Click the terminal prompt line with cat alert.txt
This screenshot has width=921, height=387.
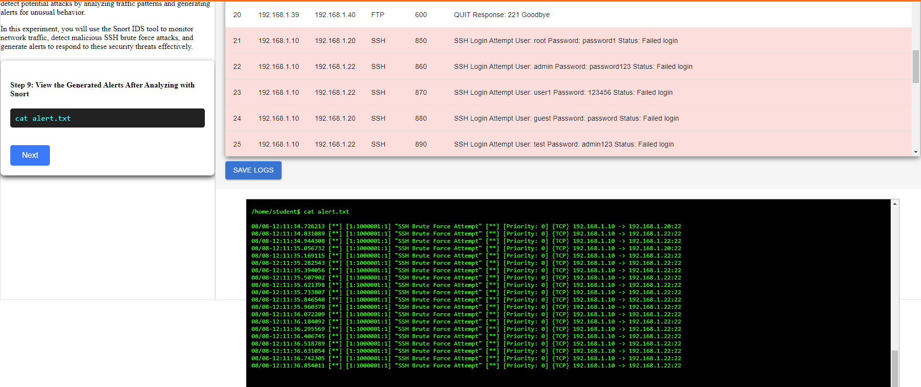300,212
